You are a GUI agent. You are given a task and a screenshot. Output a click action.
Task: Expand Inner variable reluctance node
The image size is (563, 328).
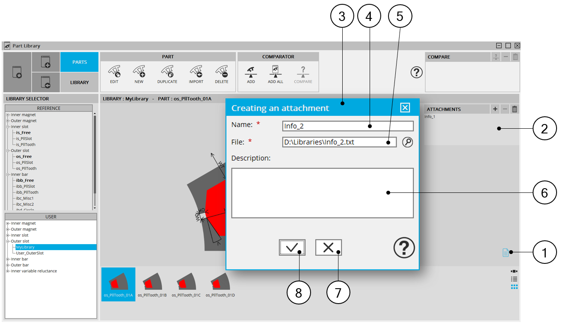[x=8, y=271]
